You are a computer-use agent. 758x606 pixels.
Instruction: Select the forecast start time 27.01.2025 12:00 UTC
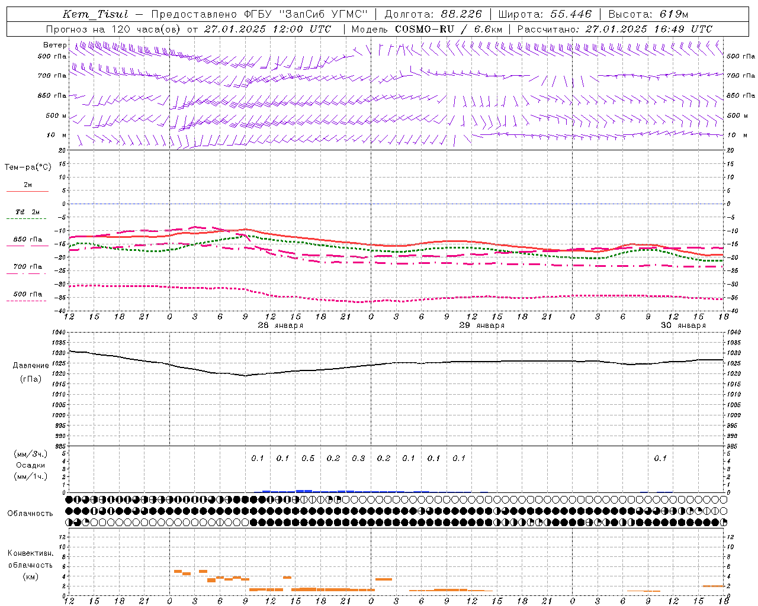coord(268,29)
